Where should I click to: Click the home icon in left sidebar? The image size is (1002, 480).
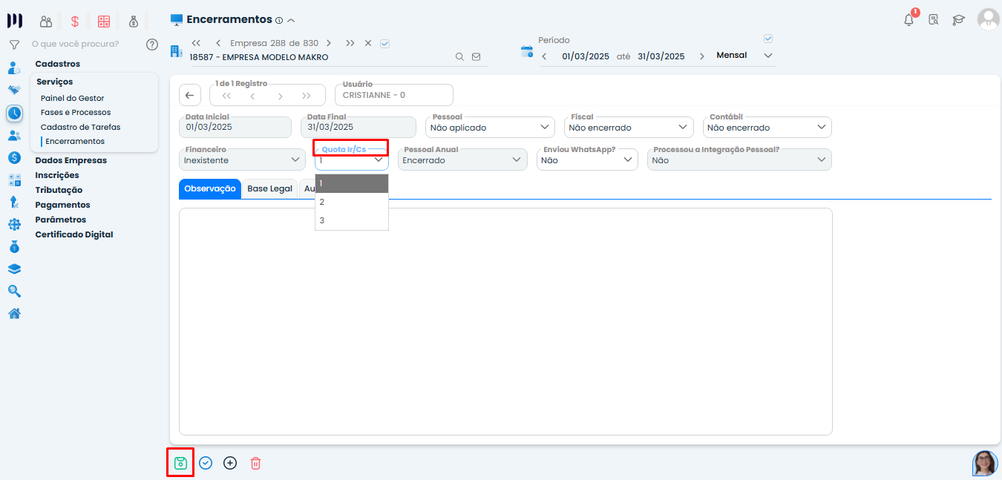(x=14, y=313)
